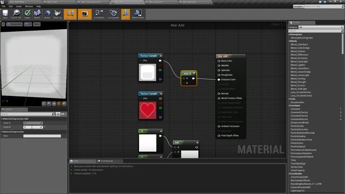Click the Clean Up toolbar icon
Screen dimensions: 345x194
coord(58,14)
